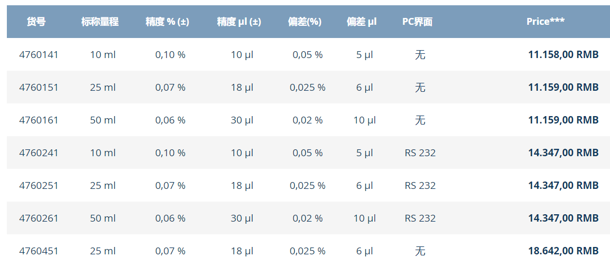Choose item number 4760251
Viewport: 610px width, 267px height.
pyautogui.click(x=38, y=186)
